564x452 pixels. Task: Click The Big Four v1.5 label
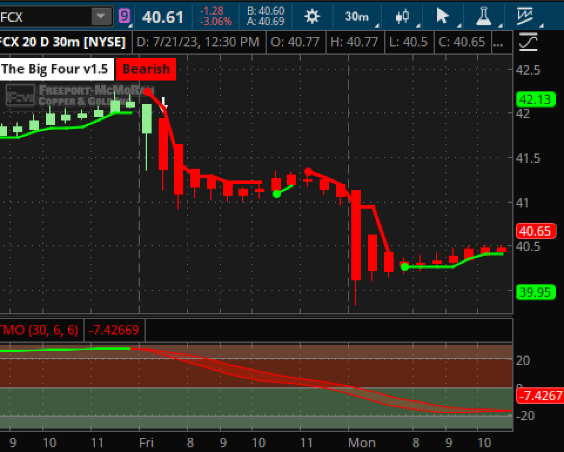click(55, 69)
